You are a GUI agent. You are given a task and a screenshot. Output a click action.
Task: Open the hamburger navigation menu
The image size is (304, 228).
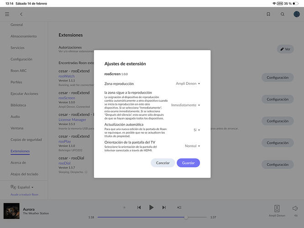[7, 14]
